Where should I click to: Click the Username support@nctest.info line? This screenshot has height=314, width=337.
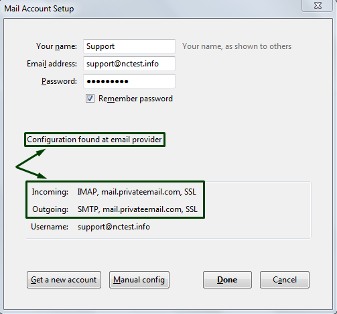tap(90, 227)
